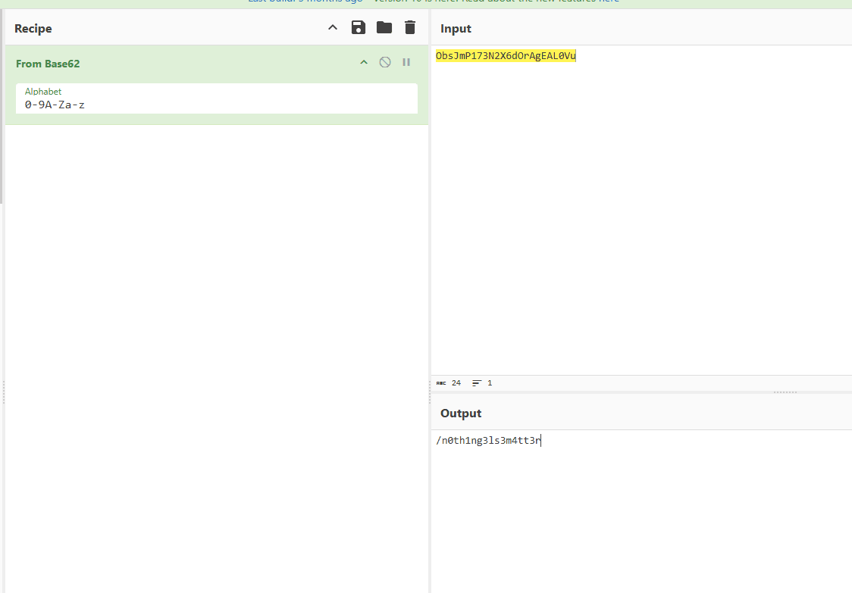The height and width of the screenshot is (593, 852).
Task: Click the From Base62 operation title
Action: tap(48, 64)
